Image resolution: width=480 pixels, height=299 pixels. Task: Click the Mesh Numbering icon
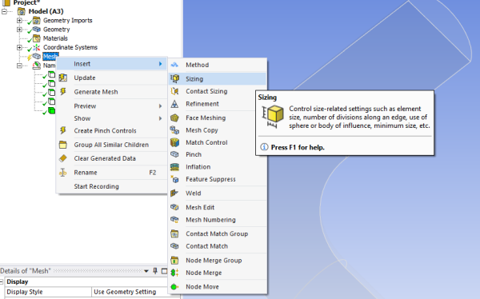click(174, 220)
